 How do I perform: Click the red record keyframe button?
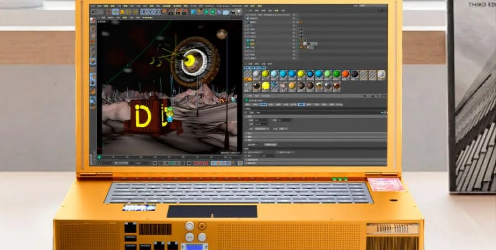[196, 162]
